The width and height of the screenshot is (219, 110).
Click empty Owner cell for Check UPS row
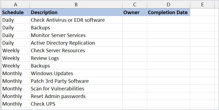135,104
